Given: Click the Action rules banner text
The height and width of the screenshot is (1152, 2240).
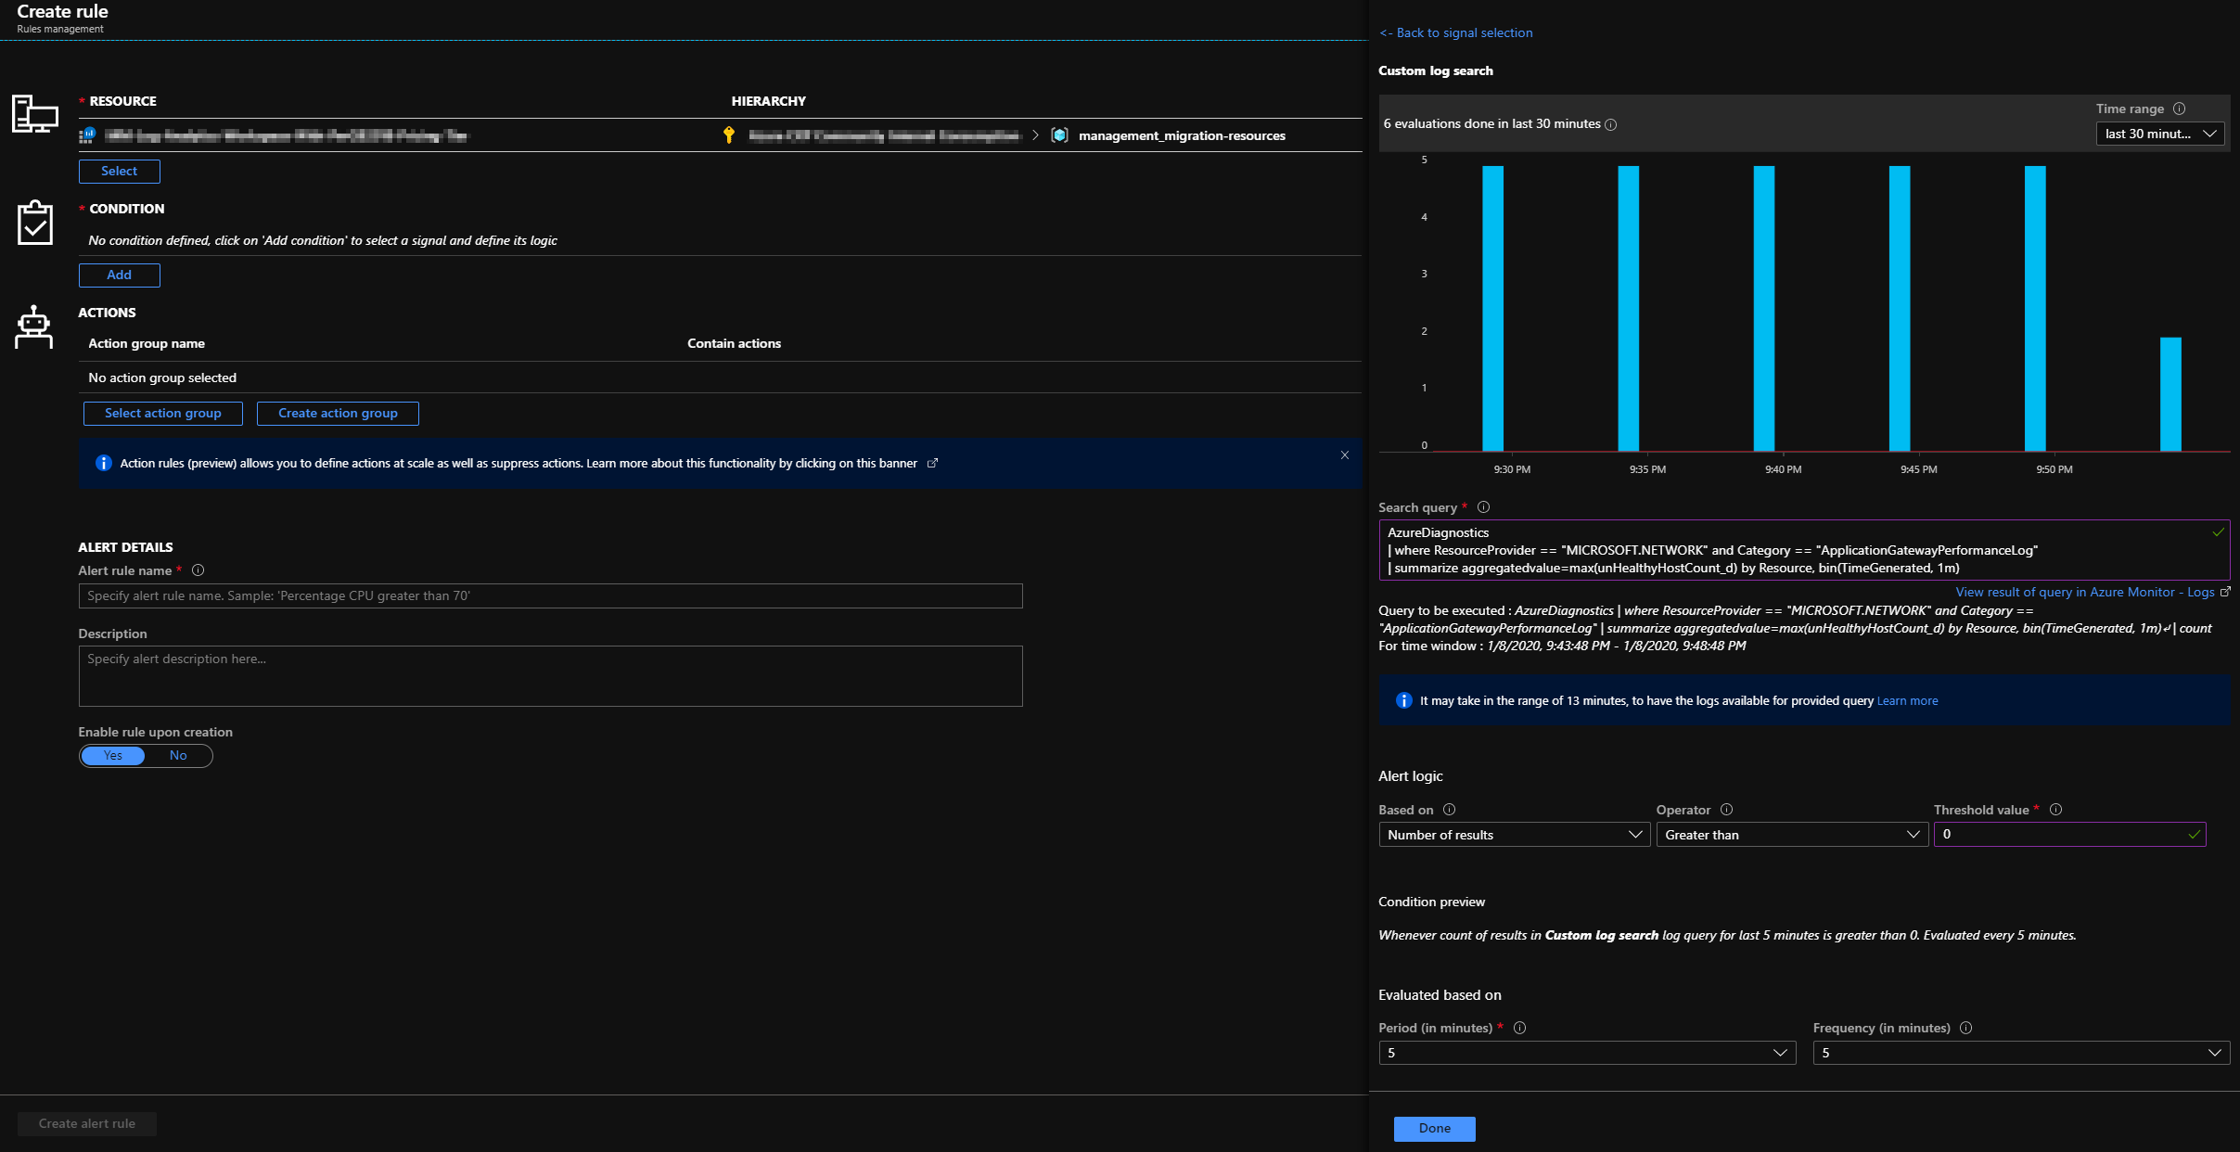Looking at the screenshot, I should click(518, 463).
